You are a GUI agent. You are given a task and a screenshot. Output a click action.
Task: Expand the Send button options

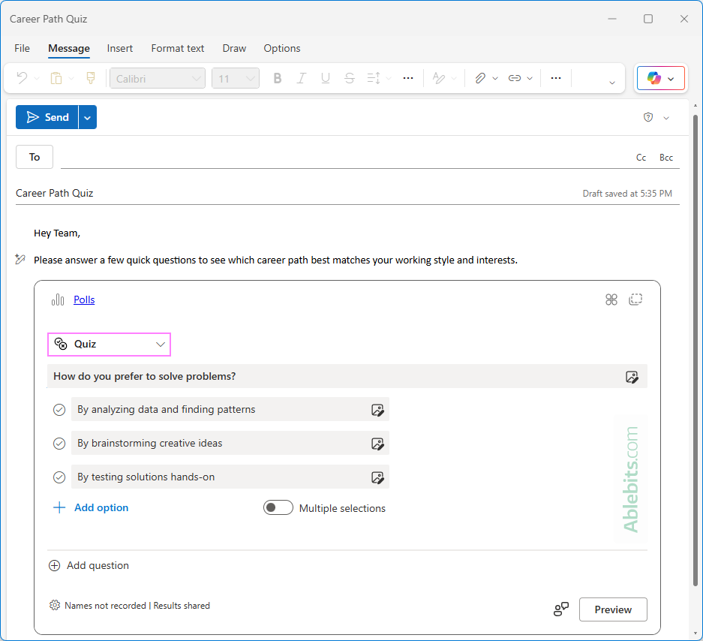(x=87, y=117)
